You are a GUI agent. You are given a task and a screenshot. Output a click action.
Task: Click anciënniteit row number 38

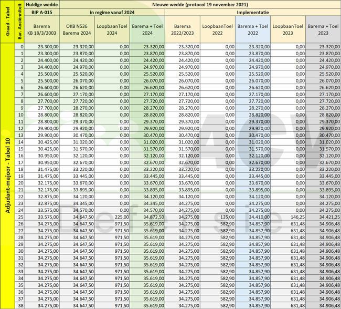pyautogui.click(x=19, y=305)
